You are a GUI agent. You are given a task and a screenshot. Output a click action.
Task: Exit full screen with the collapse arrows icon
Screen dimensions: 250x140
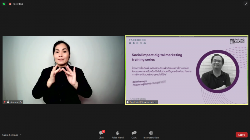coord(246,4)
